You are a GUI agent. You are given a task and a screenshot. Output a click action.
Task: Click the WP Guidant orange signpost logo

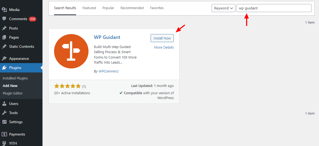pos(71,51)
